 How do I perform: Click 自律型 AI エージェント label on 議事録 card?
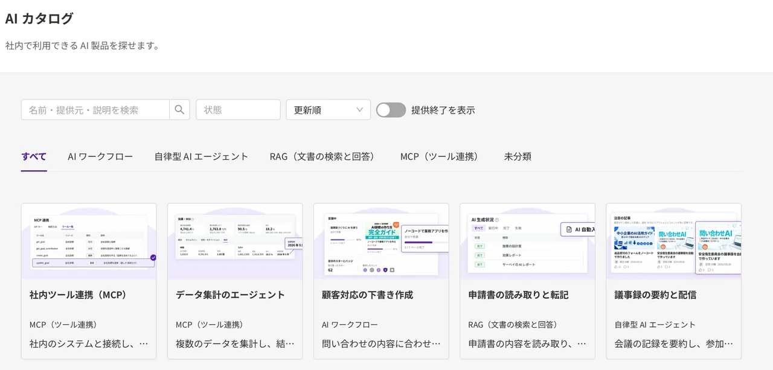coord(655,325)
